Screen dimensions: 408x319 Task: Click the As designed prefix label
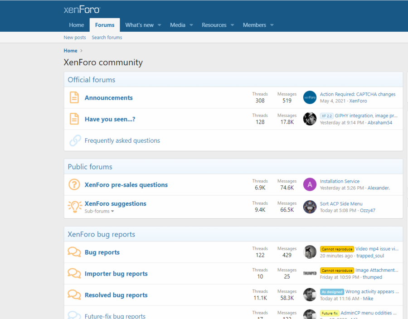[332, 292]
